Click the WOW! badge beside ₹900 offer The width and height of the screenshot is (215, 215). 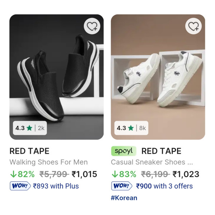[x=122, y=186]
